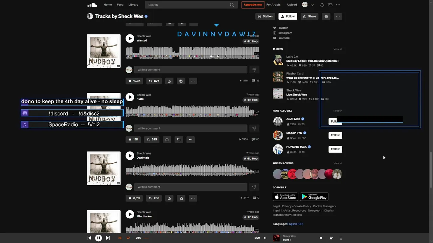Image resolution: width=433 pixels, height=243 pixels.
Task: Repost the track Wanted
Action: [x=154, y=81]
